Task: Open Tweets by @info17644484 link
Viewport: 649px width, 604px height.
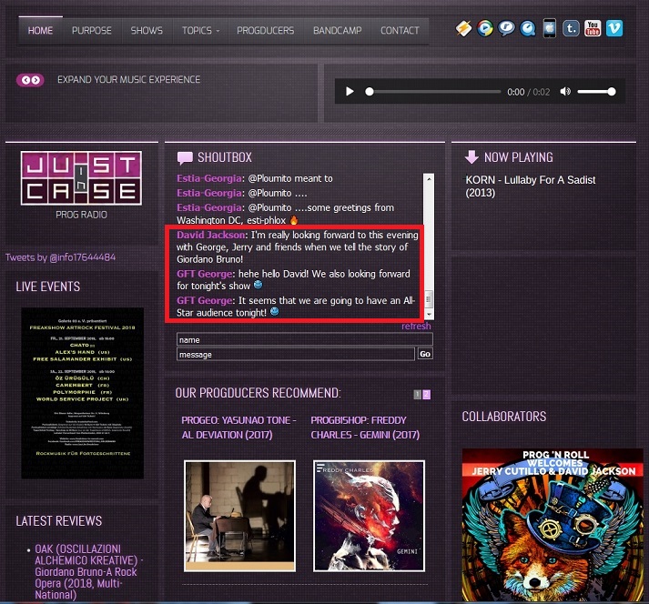Action: click(x=60, y=257)
